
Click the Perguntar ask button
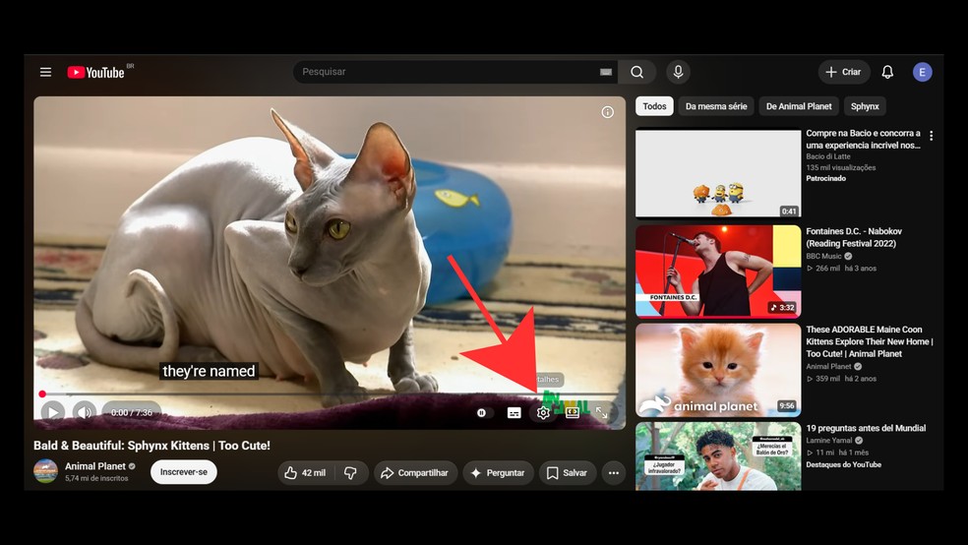tap(498, 473)
